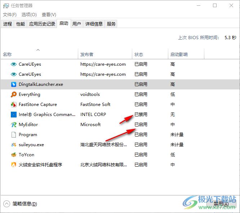Select the DingtalkLauncher.exe row name
The image size is (240, 213).
click(x=41, y=84)
